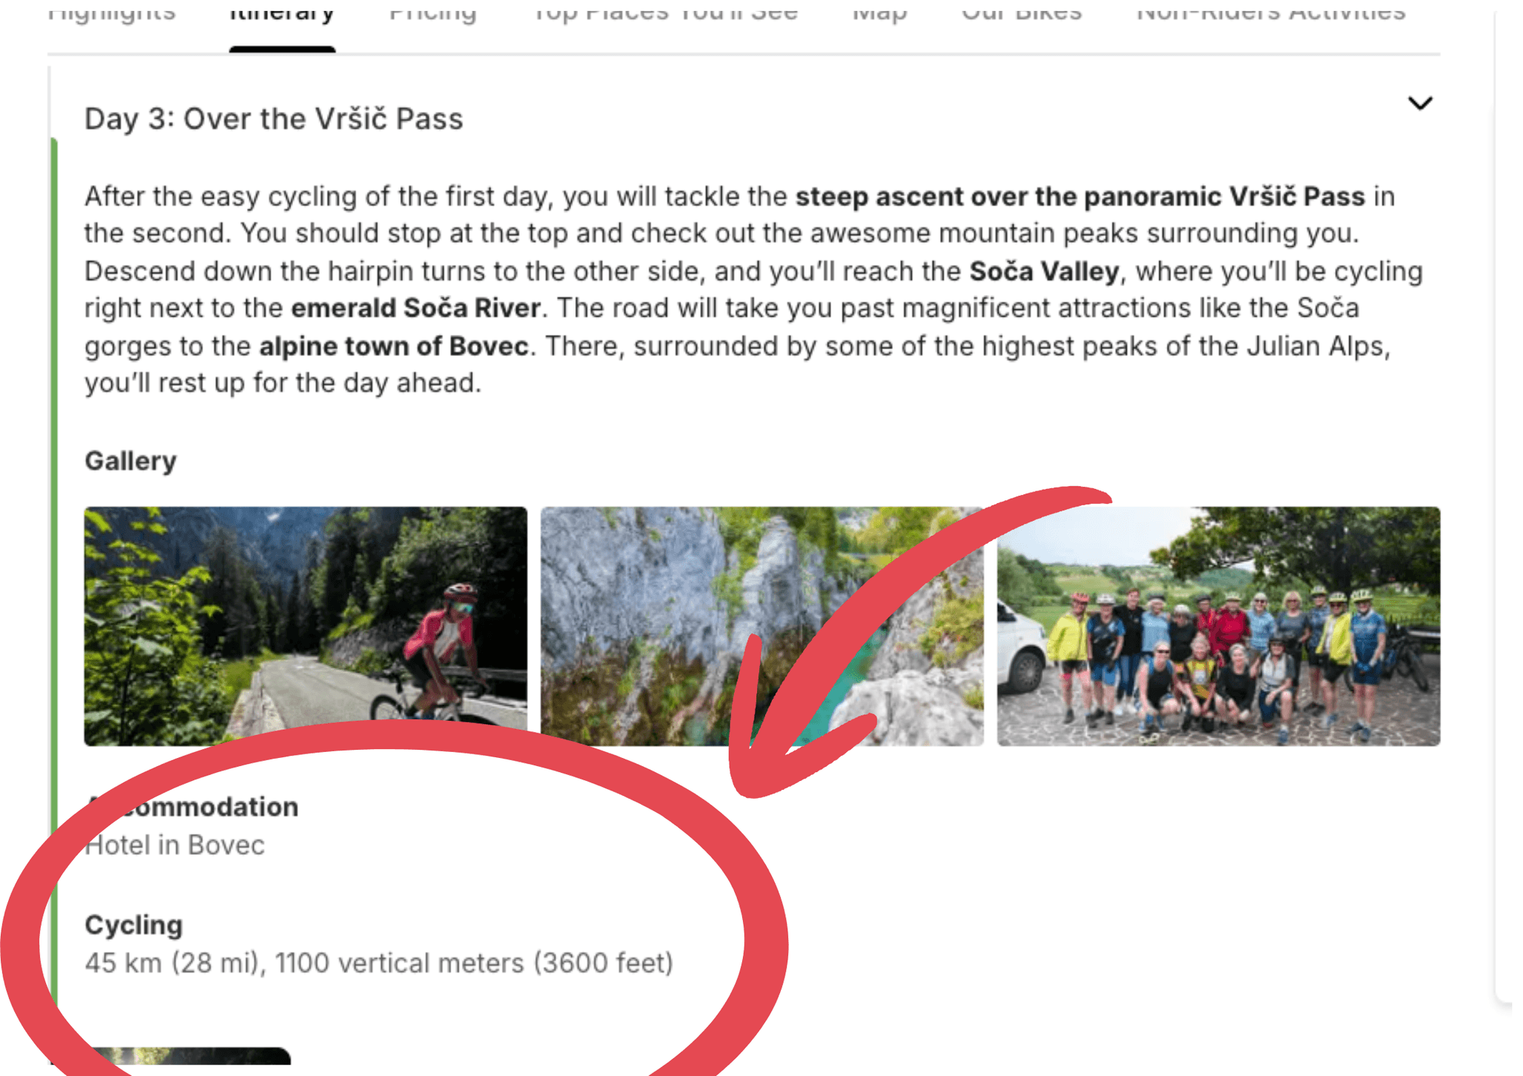Click the partially visible image below Cycling
The height and width of the screenshot is (1076, 1523).
tap(190, 1057)
